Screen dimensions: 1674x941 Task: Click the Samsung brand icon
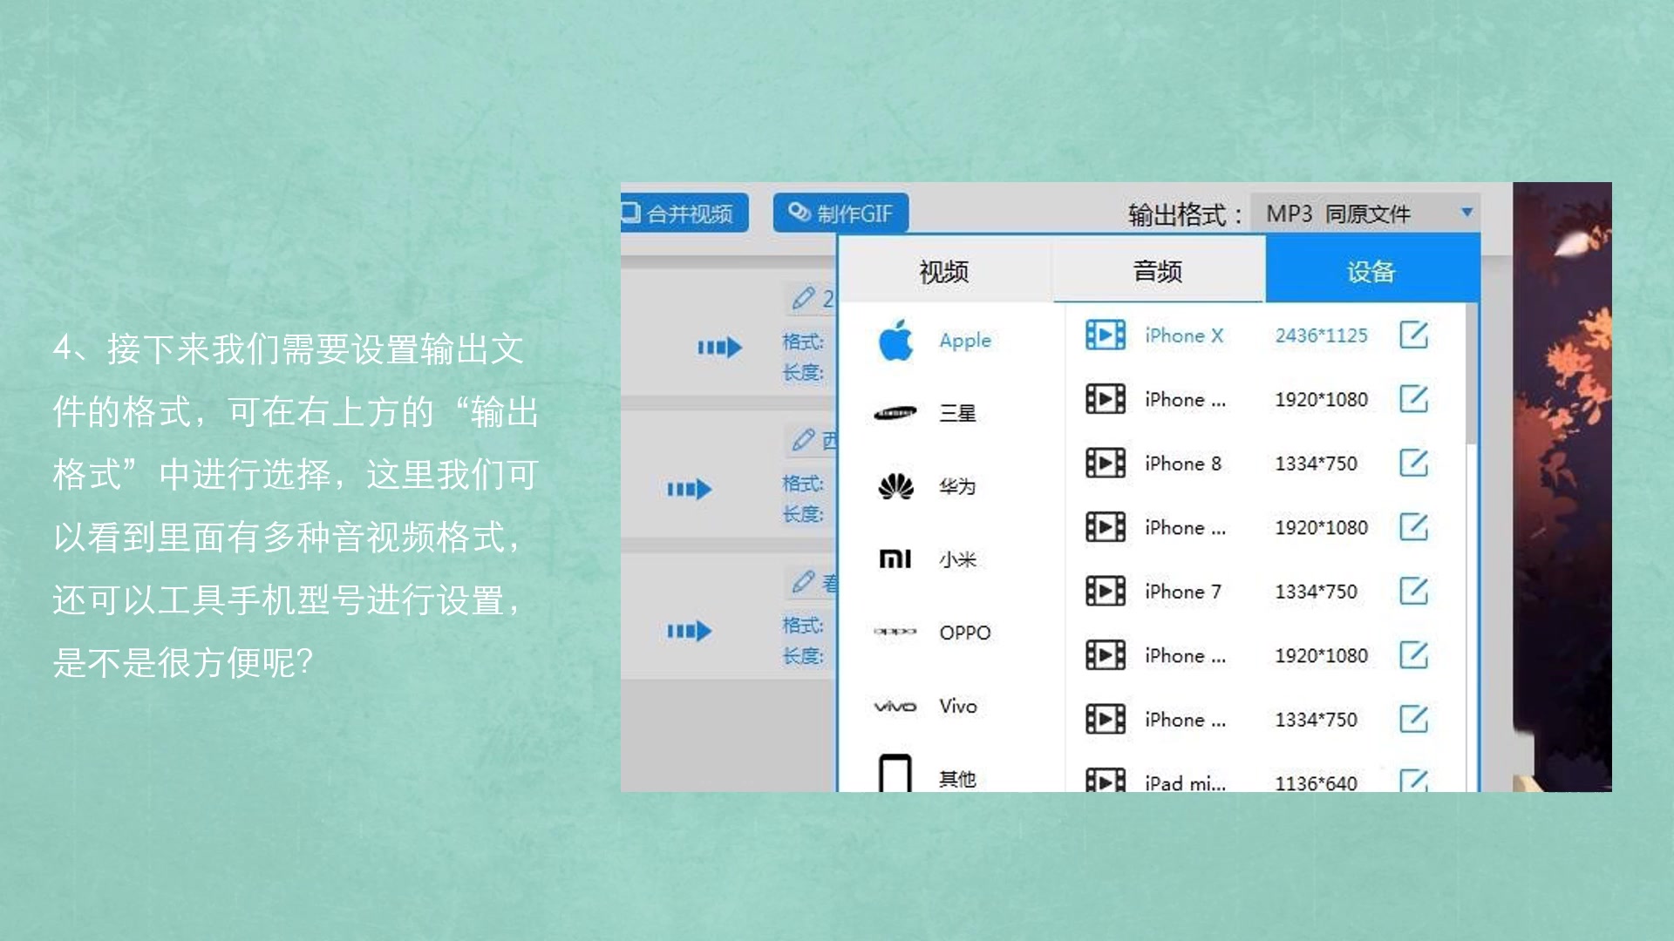(x=897, y=410)
